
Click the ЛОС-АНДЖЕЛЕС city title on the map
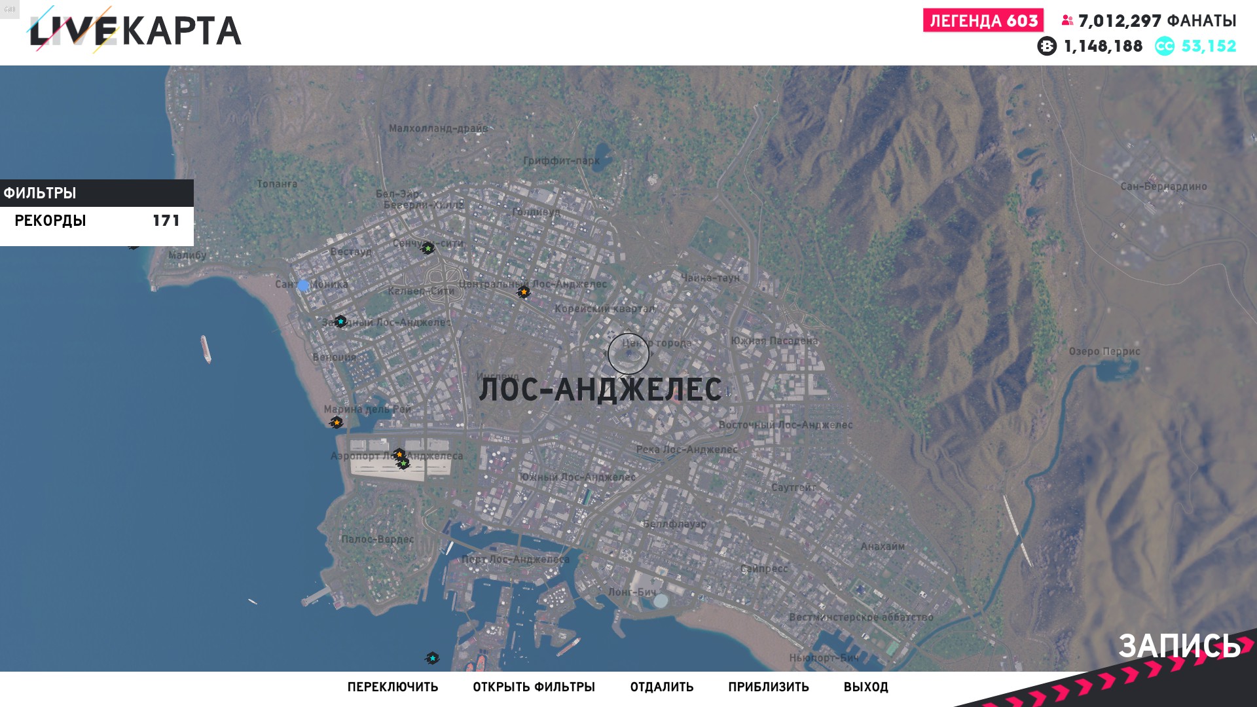point(600,390)
